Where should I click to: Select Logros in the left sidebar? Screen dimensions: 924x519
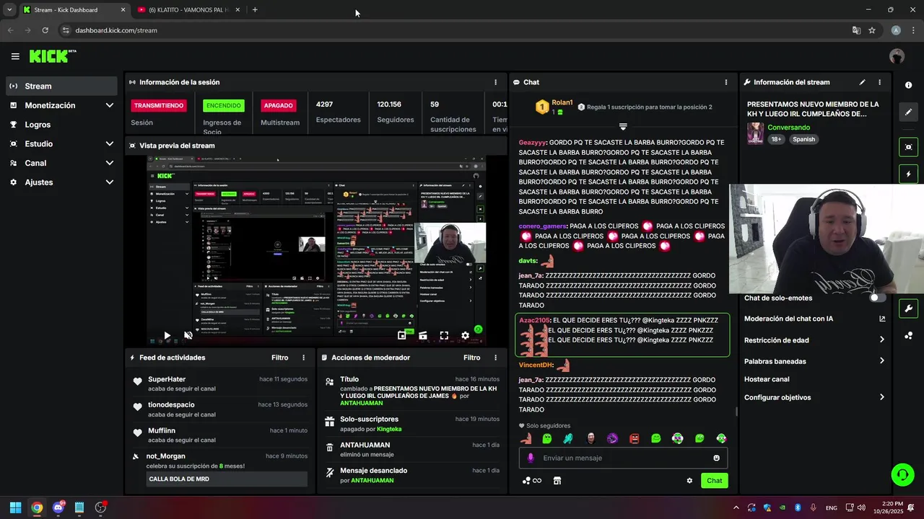tap(61, 125)
